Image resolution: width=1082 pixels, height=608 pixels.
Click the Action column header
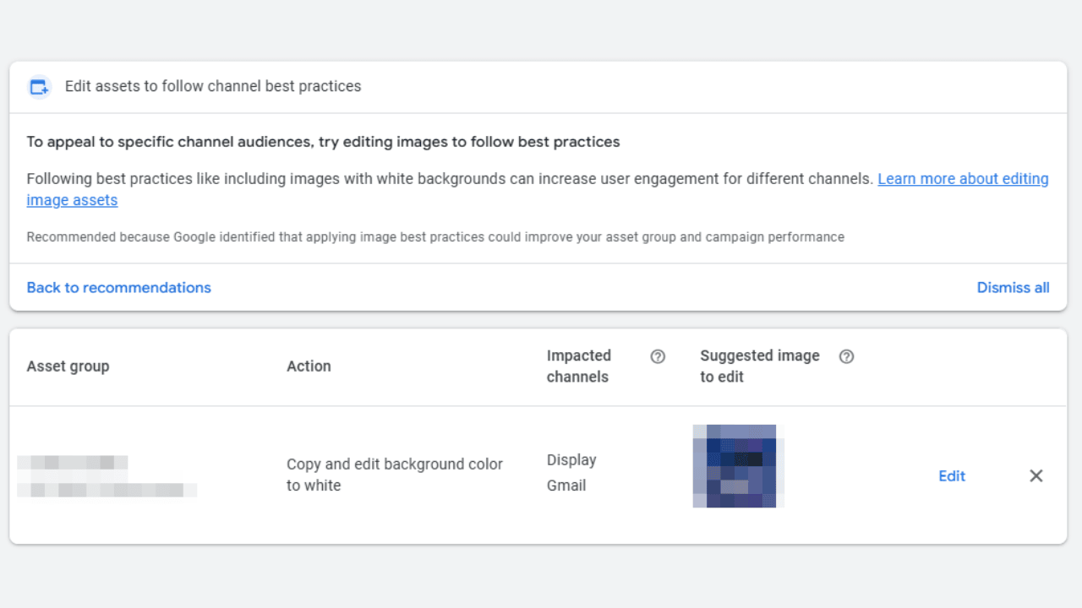(309, 366)
